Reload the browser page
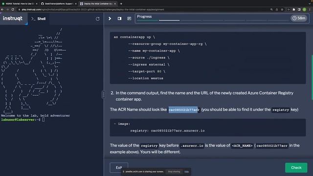 point(13,9)
